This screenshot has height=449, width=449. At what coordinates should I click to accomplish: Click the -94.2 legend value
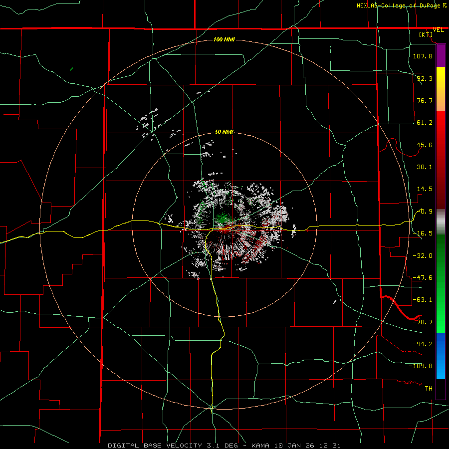(x=423, y=344)
